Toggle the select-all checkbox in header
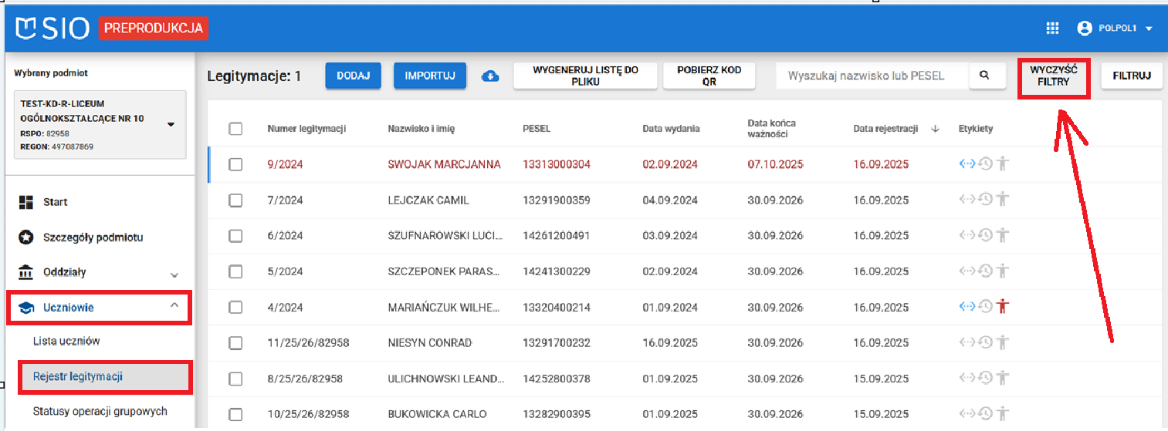The image size is (1168, 431). pos(236,129)
